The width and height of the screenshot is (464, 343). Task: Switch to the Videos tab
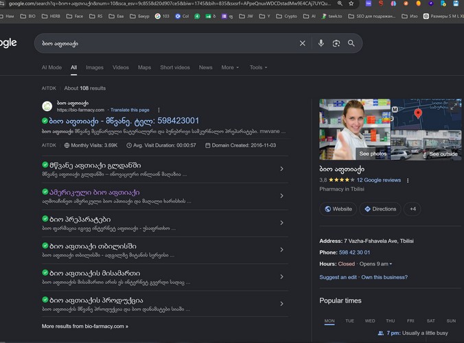pos(120,67)
